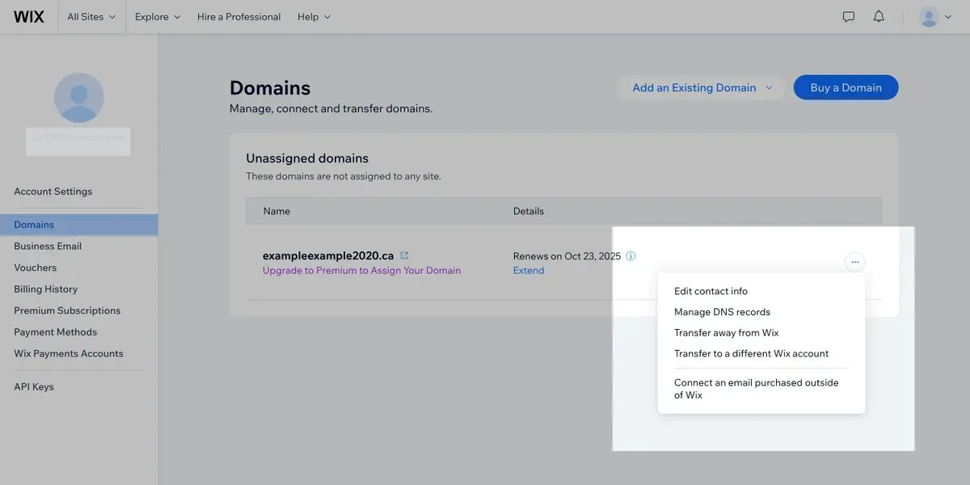Image resolution: width=970 pixels, height=485 pixels.
Task: Click the Buy a Domain button
Action: tap(846, 87)
